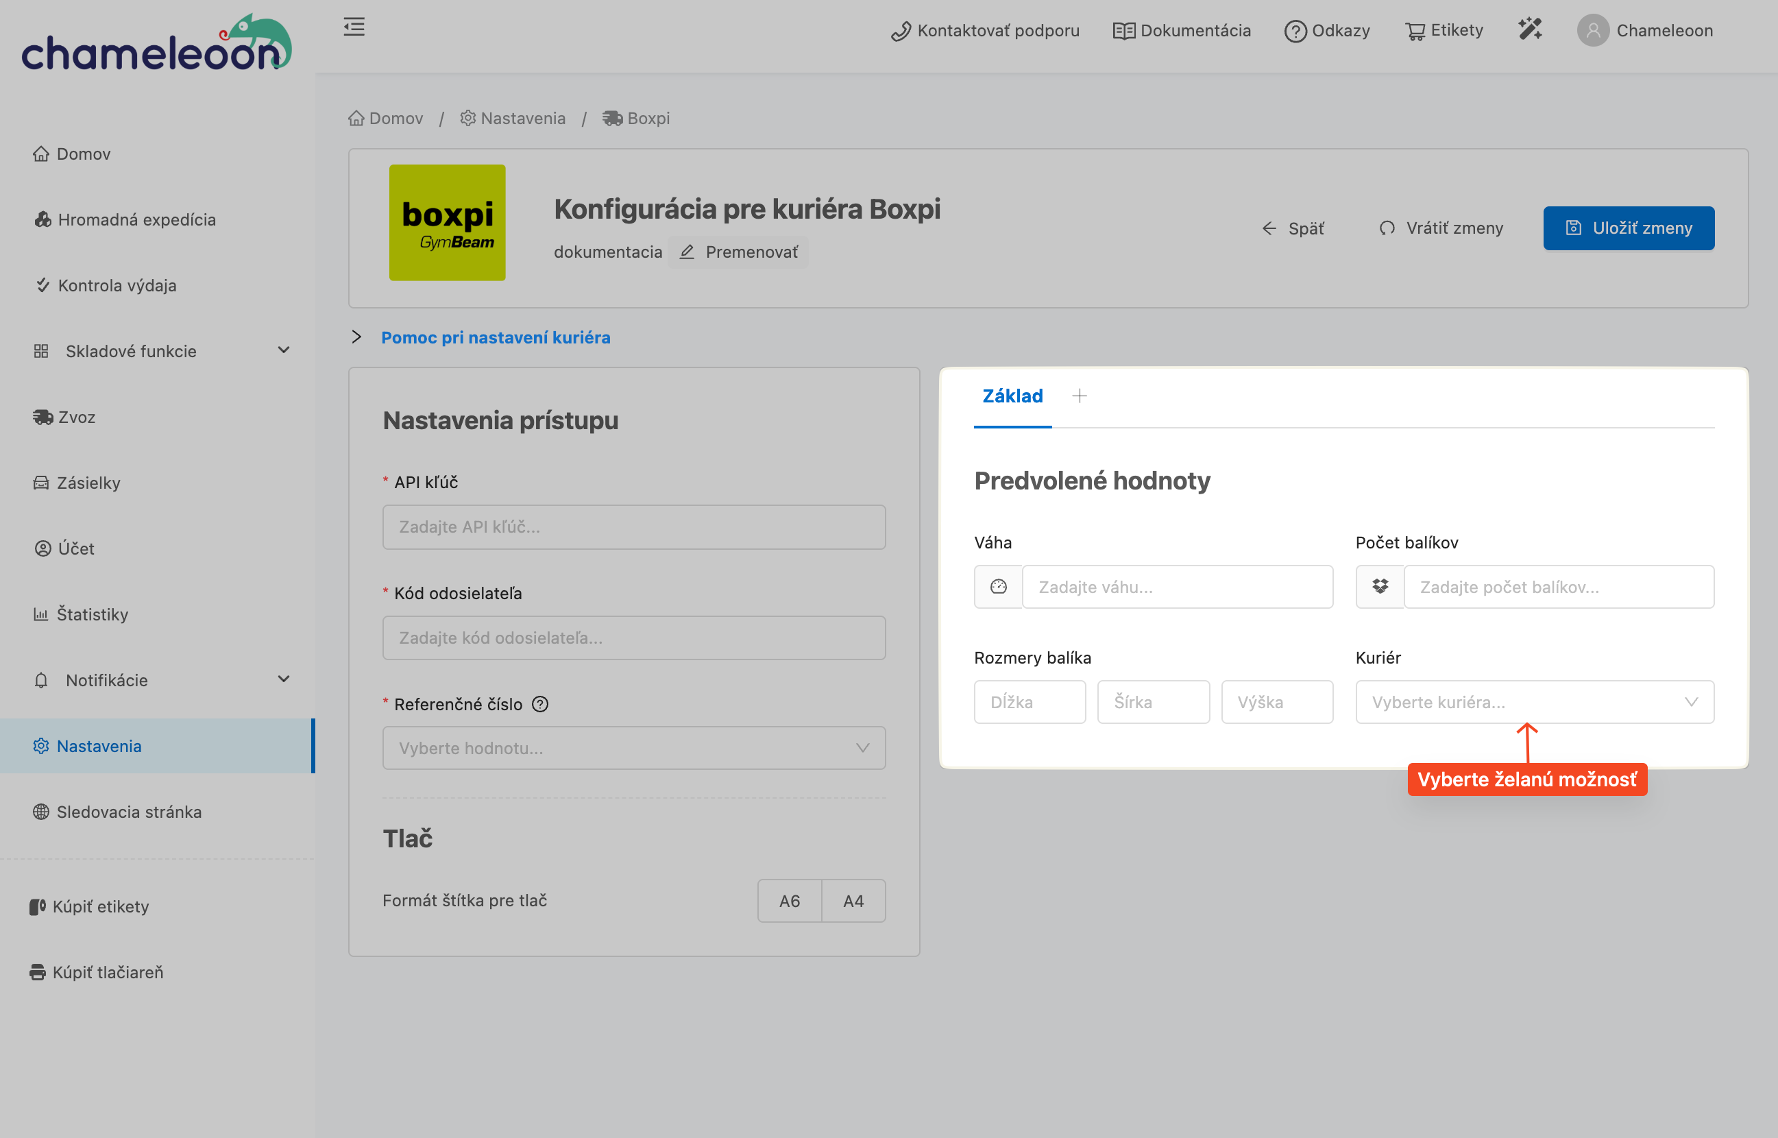Expand Pomoc pri nastavení kuriéra section
Screen dimensions: 1778x1138
click(495, 338)
